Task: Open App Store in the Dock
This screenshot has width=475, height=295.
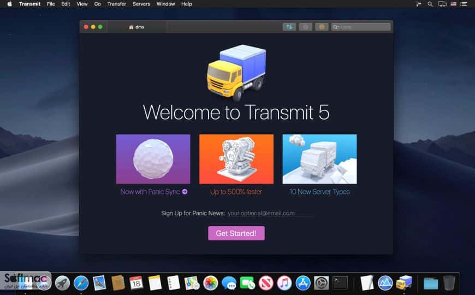Action: [x=302, y=283]
